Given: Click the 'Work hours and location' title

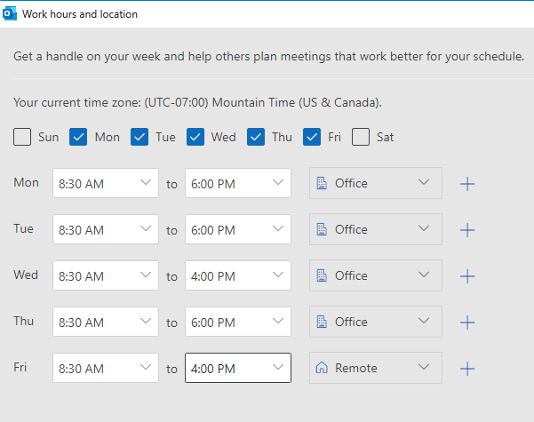Looking at the screenshot, I should [80, 14].
